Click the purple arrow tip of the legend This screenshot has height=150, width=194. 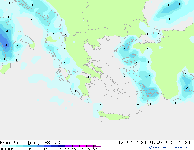click(x=97, y=146)
